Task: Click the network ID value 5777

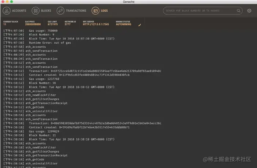Action: (x=68, y=25)
